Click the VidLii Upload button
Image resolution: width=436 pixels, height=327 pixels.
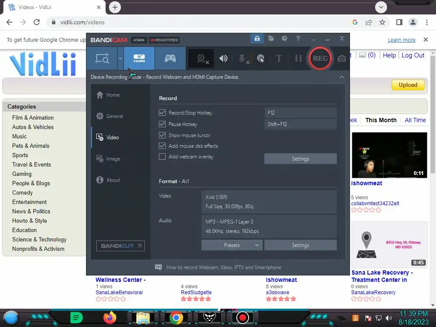tap(408, 85)
